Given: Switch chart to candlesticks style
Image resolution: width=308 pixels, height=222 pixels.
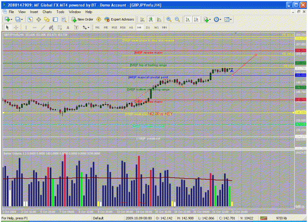Looking at the screenshot, I should [151, 19].
